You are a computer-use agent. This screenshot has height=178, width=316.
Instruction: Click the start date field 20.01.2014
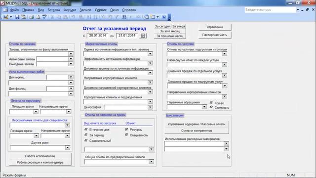click(x=98, y=36)
